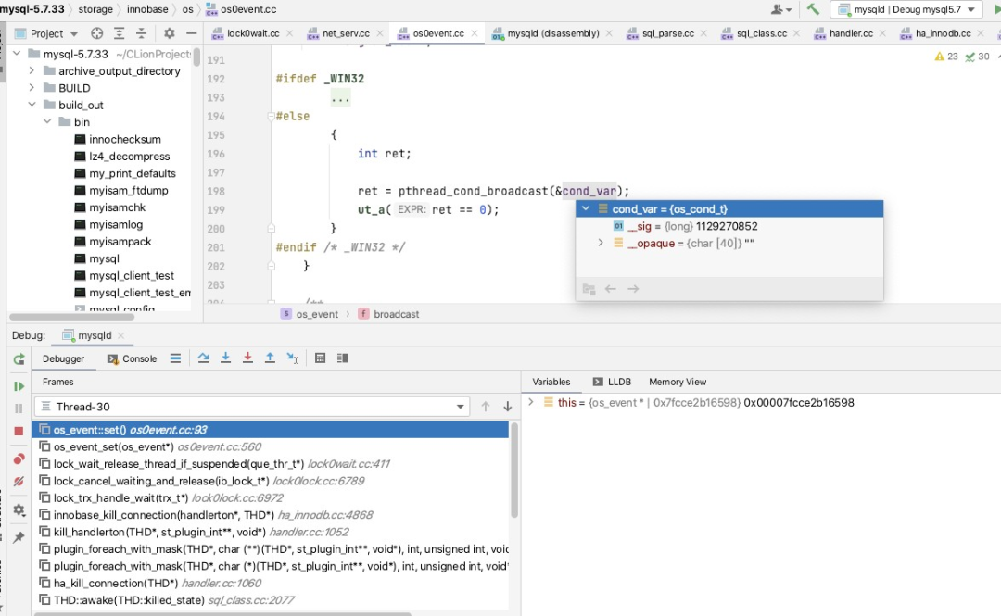
Task: Toggle the Mute Breakpoints icon
Action: pyautogui.click(x=19, y=482)
